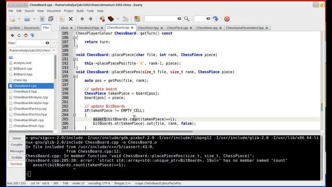Close the ChessBoard.cpp tab
332x187 pixels.
132,28
